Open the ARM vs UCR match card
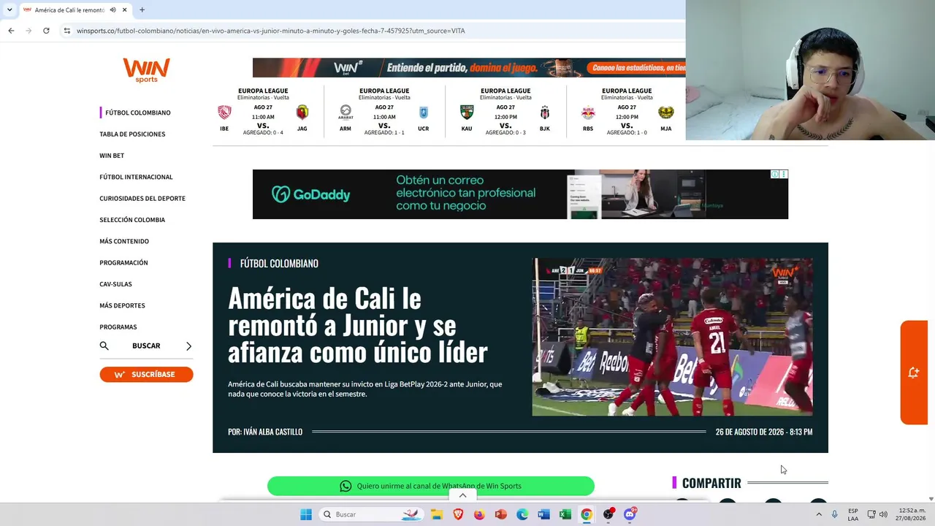 (x=384, y=112)
